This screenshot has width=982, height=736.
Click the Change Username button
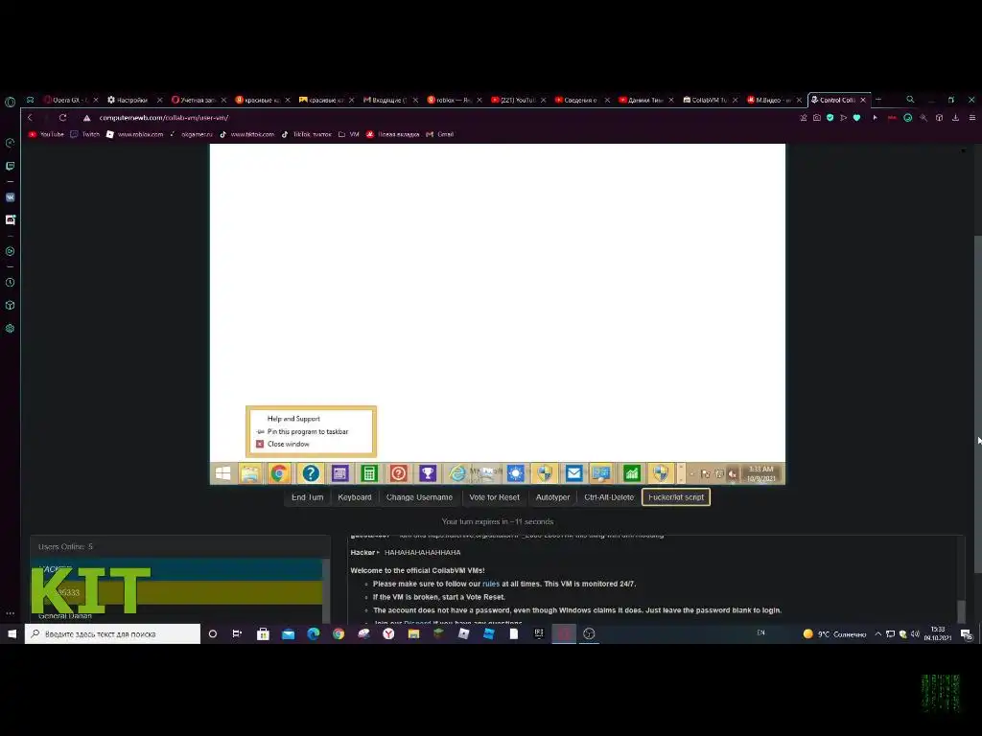point(419,497)
